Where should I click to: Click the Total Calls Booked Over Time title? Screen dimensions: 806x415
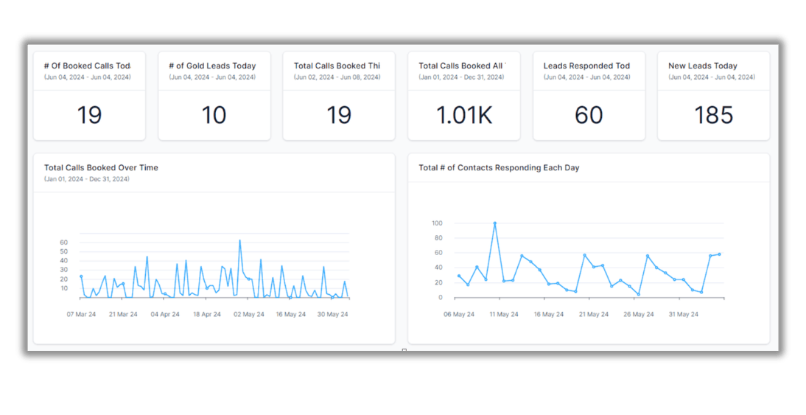(101, 167)
